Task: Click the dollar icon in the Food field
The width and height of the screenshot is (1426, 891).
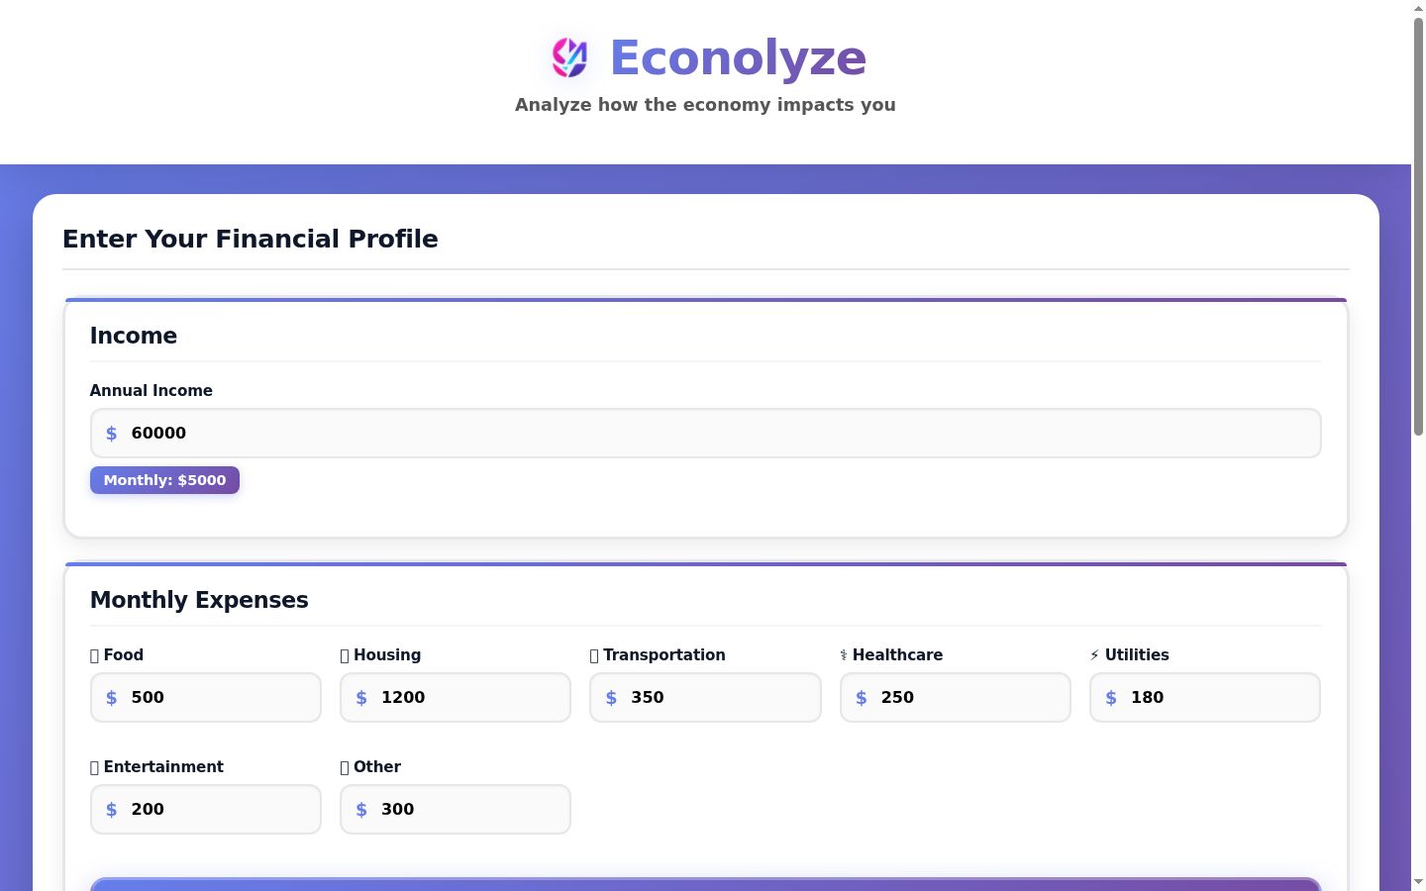Action: 112,698
